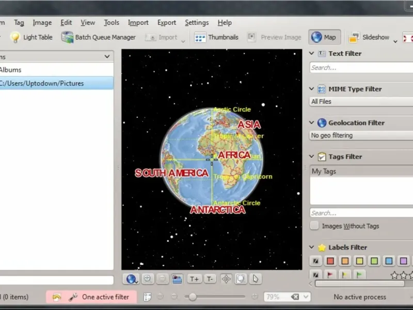Click the map zoom-in magnifier button
This screenshot has width=413, height=310.
pos(148,278)
